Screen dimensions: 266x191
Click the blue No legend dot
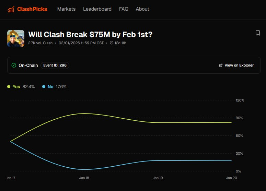(44, 87)
